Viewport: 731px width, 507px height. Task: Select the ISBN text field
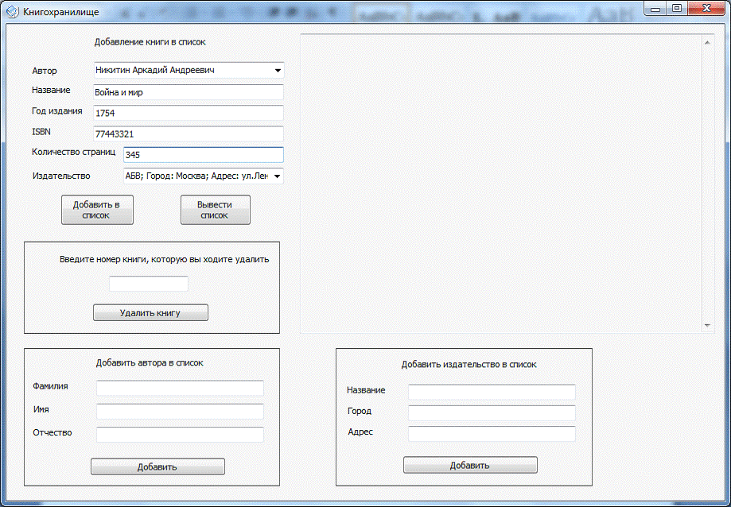point(188,134)
